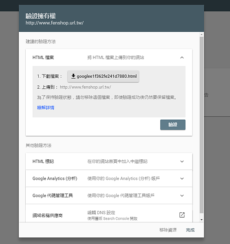
Task: Collapse the HTML 檔案 section chevron
Action: point(182,58)
